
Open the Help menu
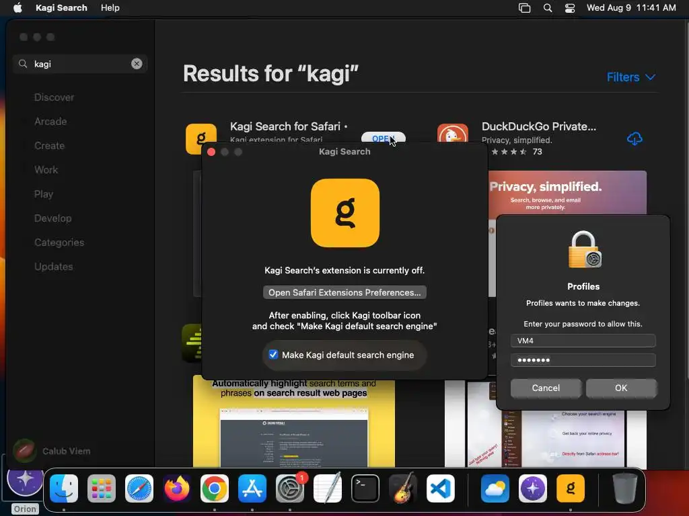(x=110, y=8)
